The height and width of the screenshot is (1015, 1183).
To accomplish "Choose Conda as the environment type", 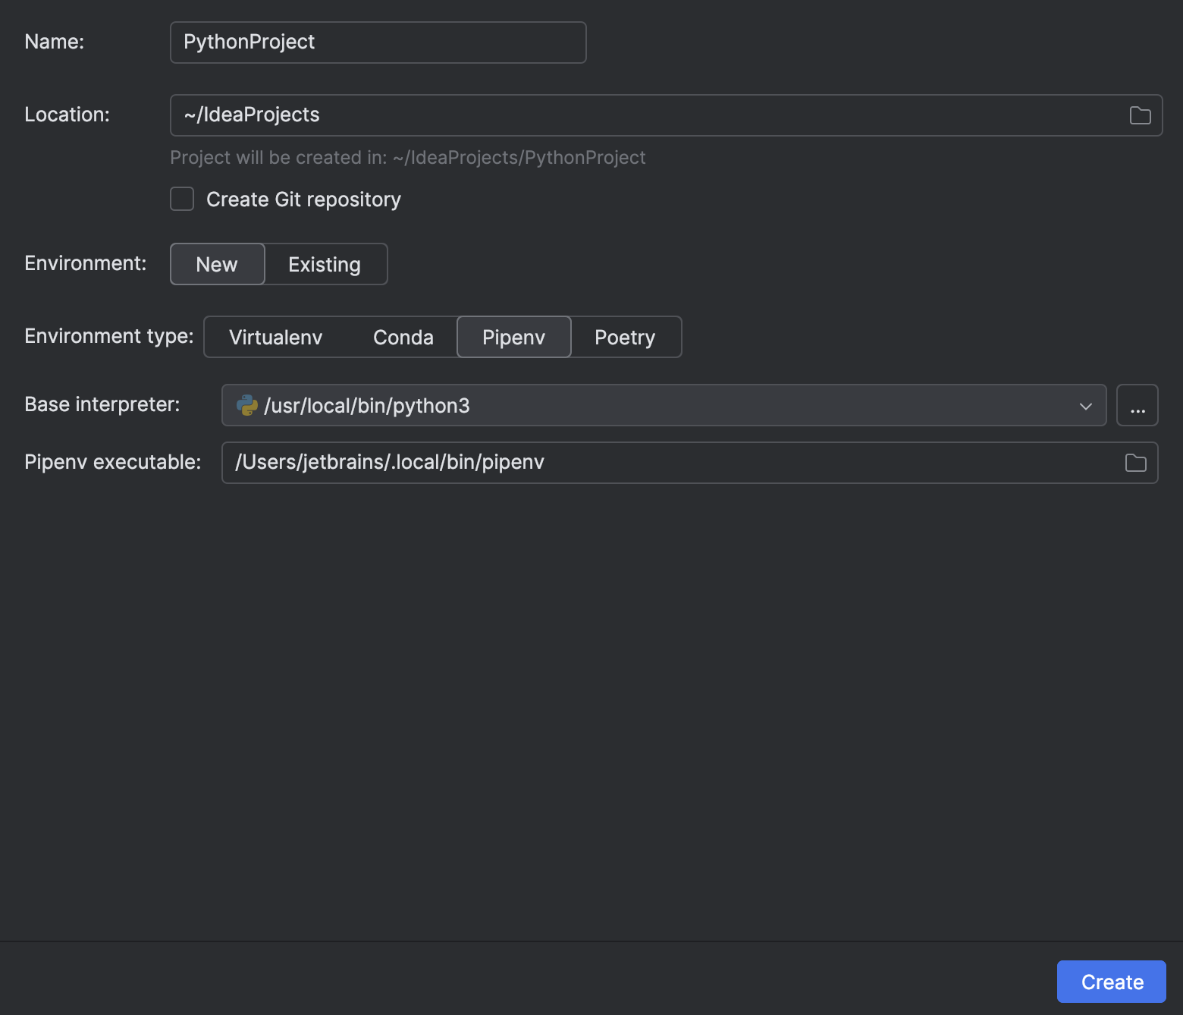I will pyautogui.click(x=403, y=337).
